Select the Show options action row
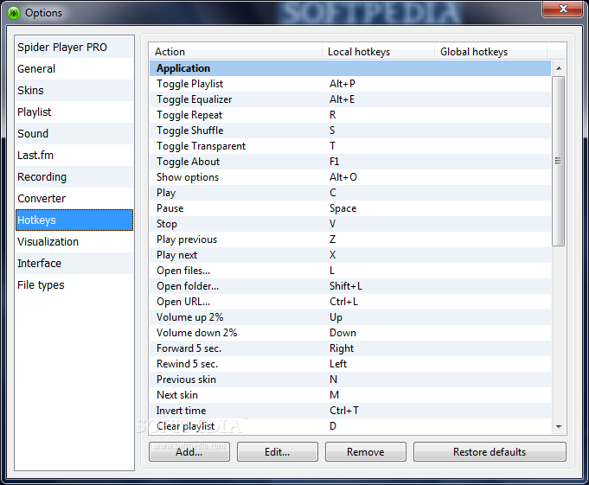 click(350, 177)
